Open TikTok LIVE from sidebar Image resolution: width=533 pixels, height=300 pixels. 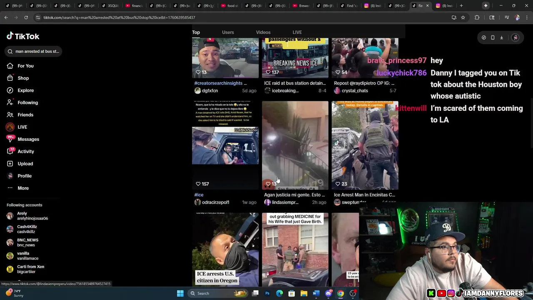[22, 127]
